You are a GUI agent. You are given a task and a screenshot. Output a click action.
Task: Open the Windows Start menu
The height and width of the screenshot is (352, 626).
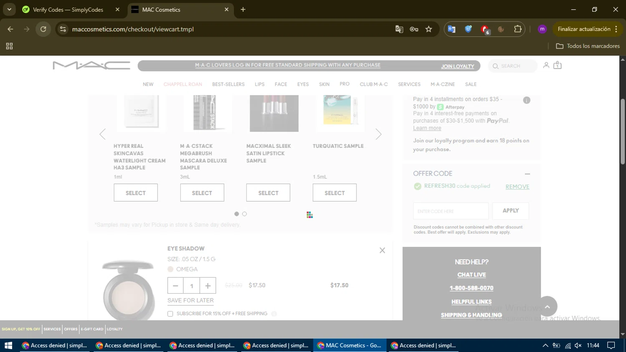click(x=8, y=345)
